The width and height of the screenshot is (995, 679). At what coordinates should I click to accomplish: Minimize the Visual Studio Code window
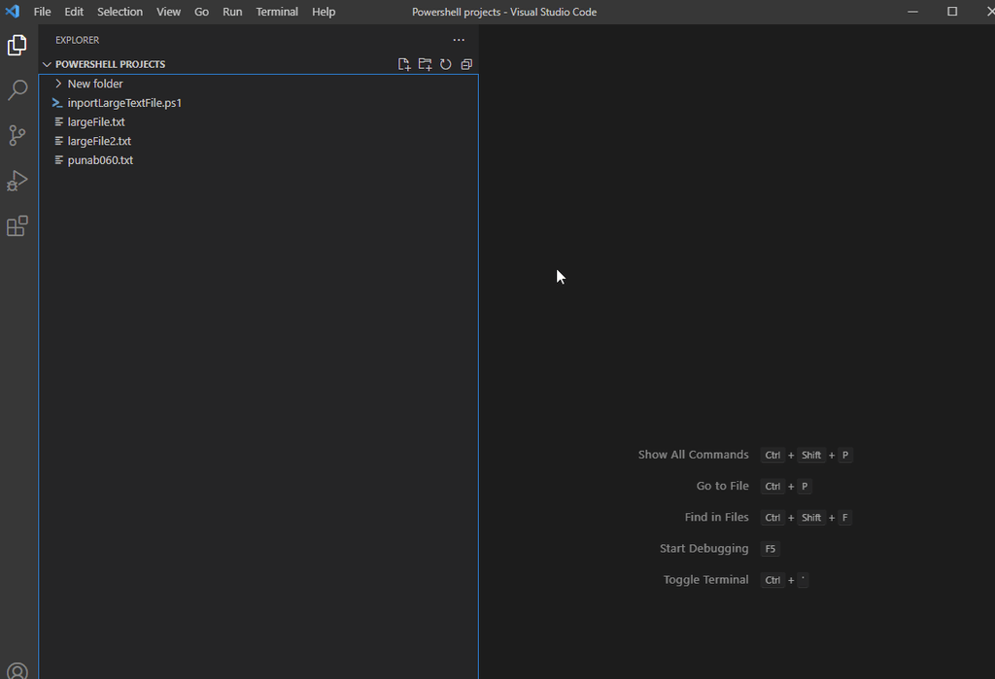pyautogui.click(x=913, y=12)
